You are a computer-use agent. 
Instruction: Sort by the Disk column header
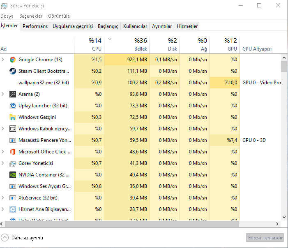pos(165,45)
